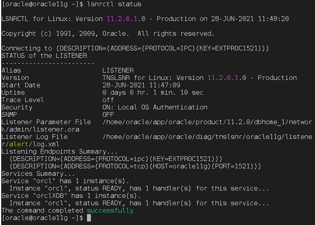Click the ipc endpoint description line

(x=116, y=159)
